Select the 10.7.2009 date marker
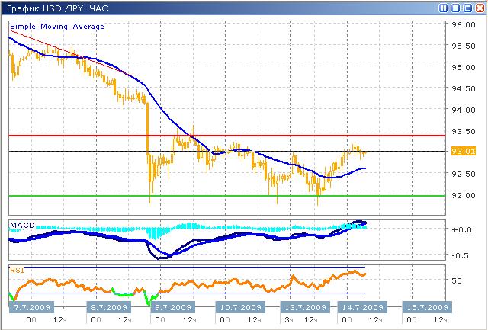 [x=240, y=307]
